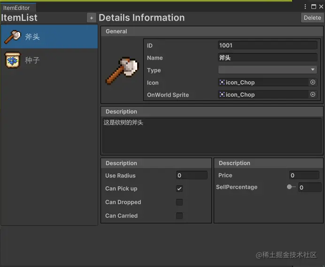
Task: Select the 种子 item in the list
Action: coord(49,60)
